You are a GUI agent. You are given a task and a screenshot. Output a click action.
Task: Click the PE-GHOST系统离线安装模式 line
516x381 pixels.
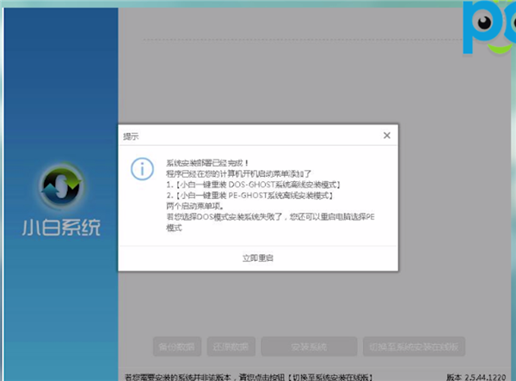tap(249, 196)
